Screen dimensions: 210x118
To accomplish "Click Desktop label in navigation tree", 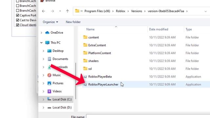I will [58, 51].
